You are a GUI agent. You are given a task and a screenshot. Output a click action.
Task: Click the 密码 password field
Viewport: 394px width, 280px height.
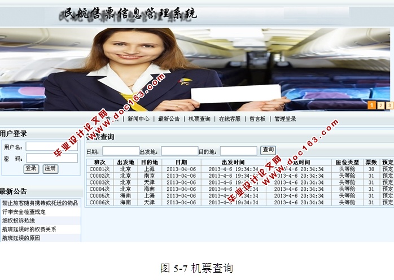point(51,158)
